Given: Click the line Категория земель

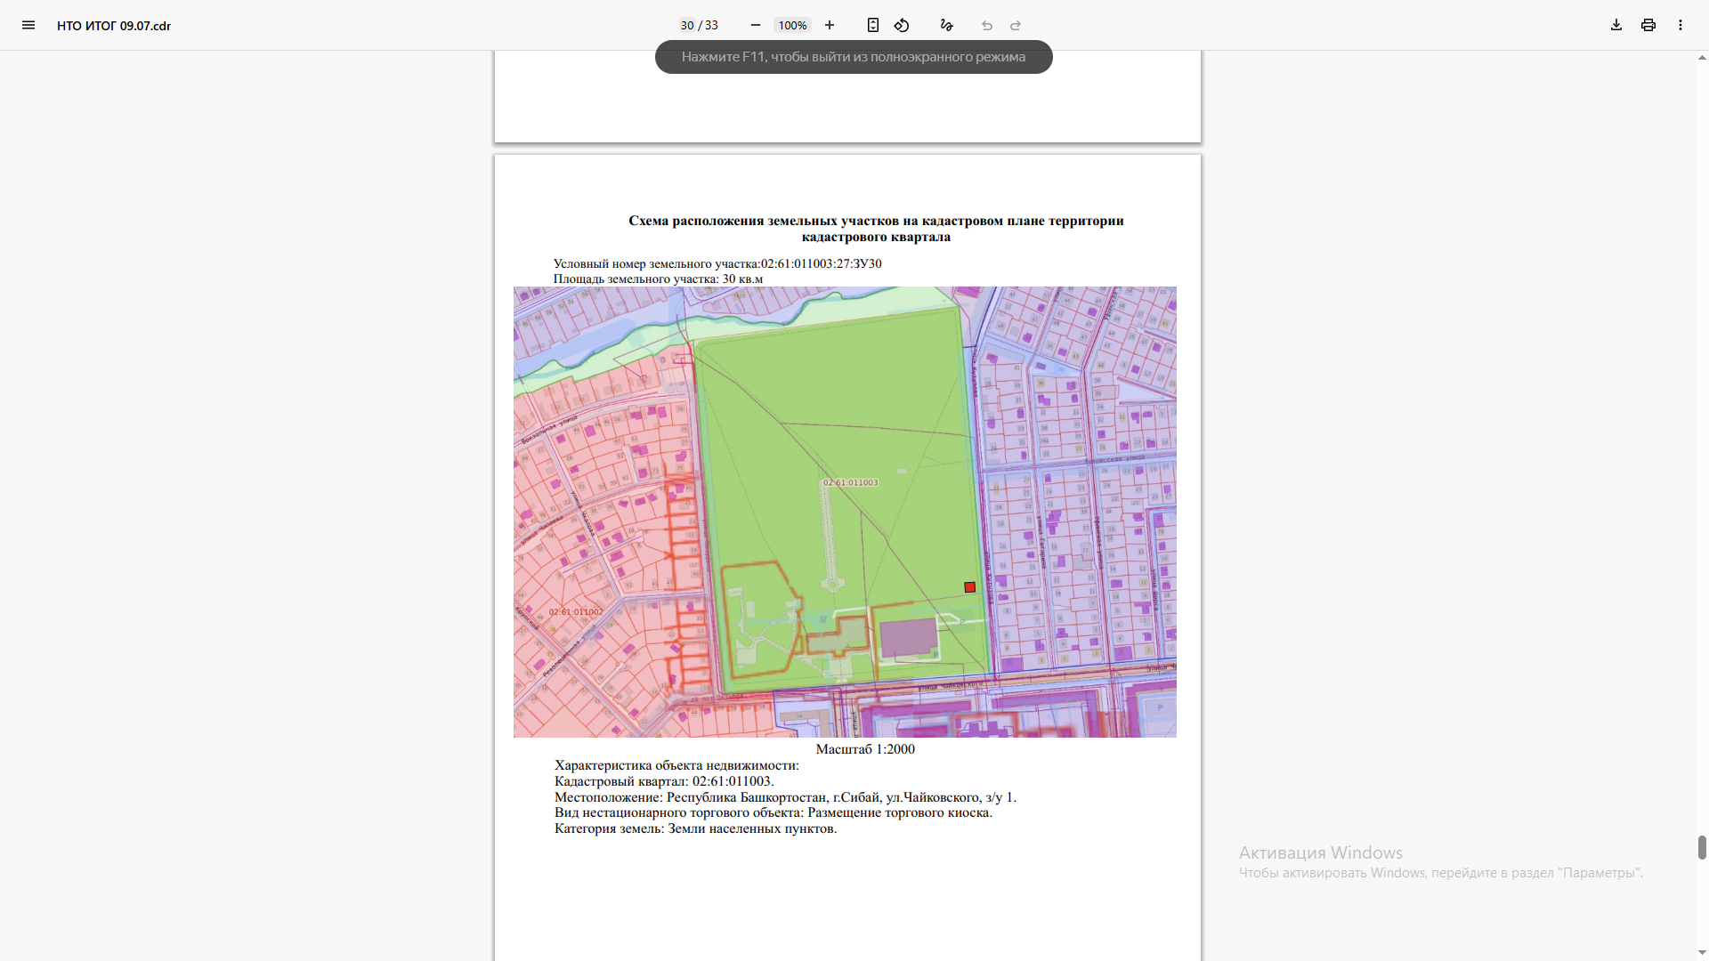Looking at the screenshot, I should pyautogui.click(x=695, y=828).
